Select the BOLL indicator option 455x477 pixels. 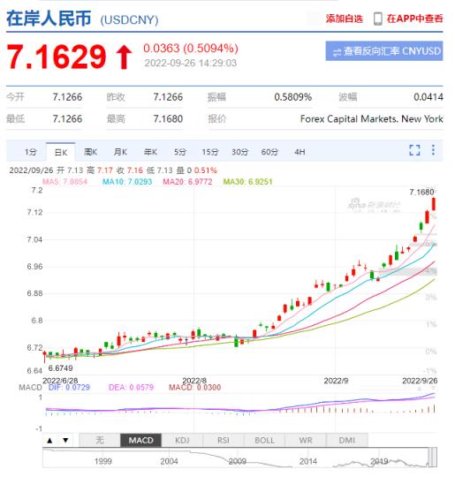(x=264, y=440)
